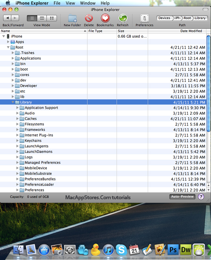Open Skype from the Dock
The width and height of the screenshot is (211, 260).
click(x=121, y=250)
